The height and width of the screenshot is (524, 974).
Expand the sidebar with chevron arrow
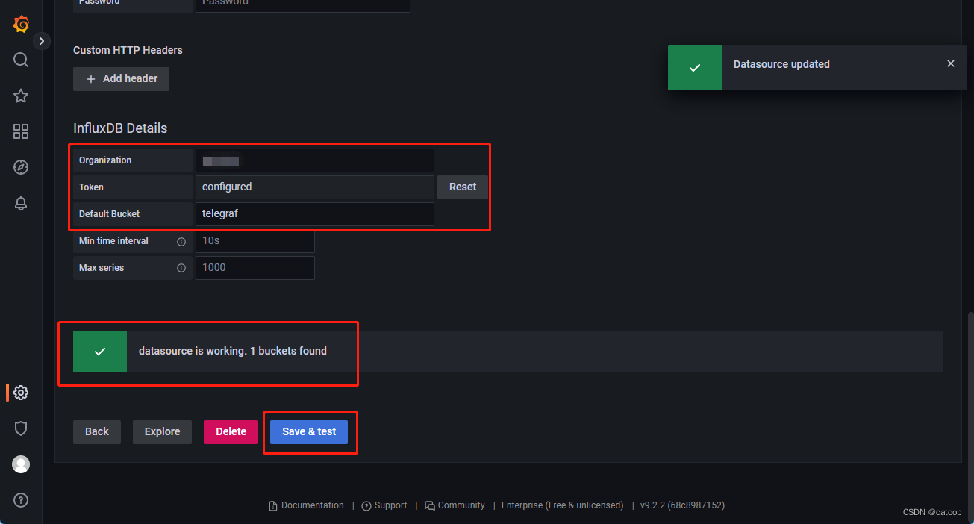coord(42,41)
